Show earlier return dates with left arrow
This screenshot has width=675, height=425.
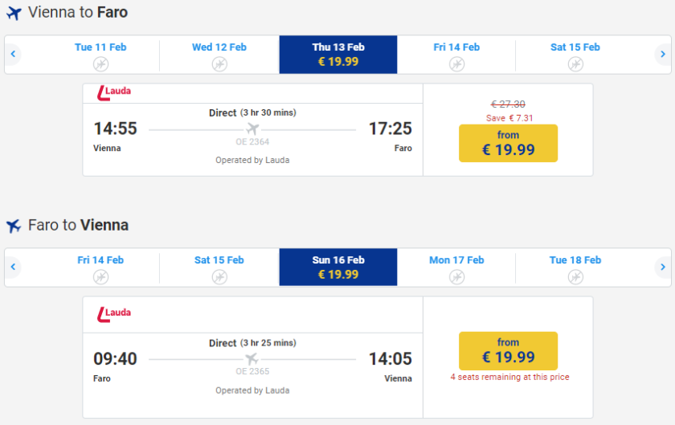tap(13, 268)
